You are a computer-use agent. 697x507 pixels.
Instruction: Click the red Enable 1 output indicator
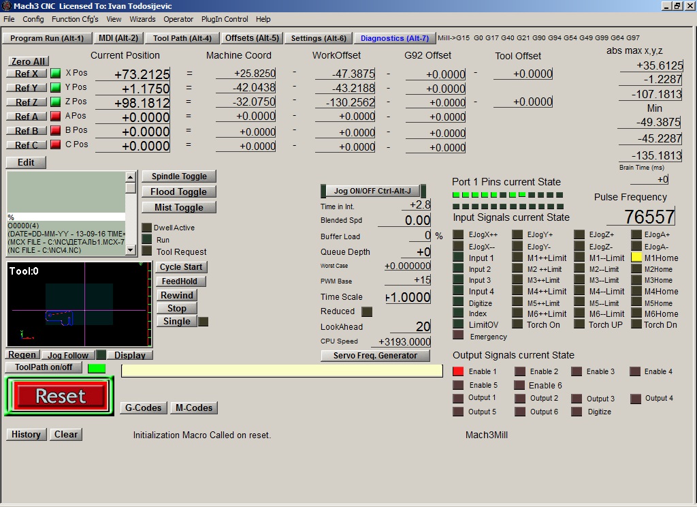coord(458,371)
